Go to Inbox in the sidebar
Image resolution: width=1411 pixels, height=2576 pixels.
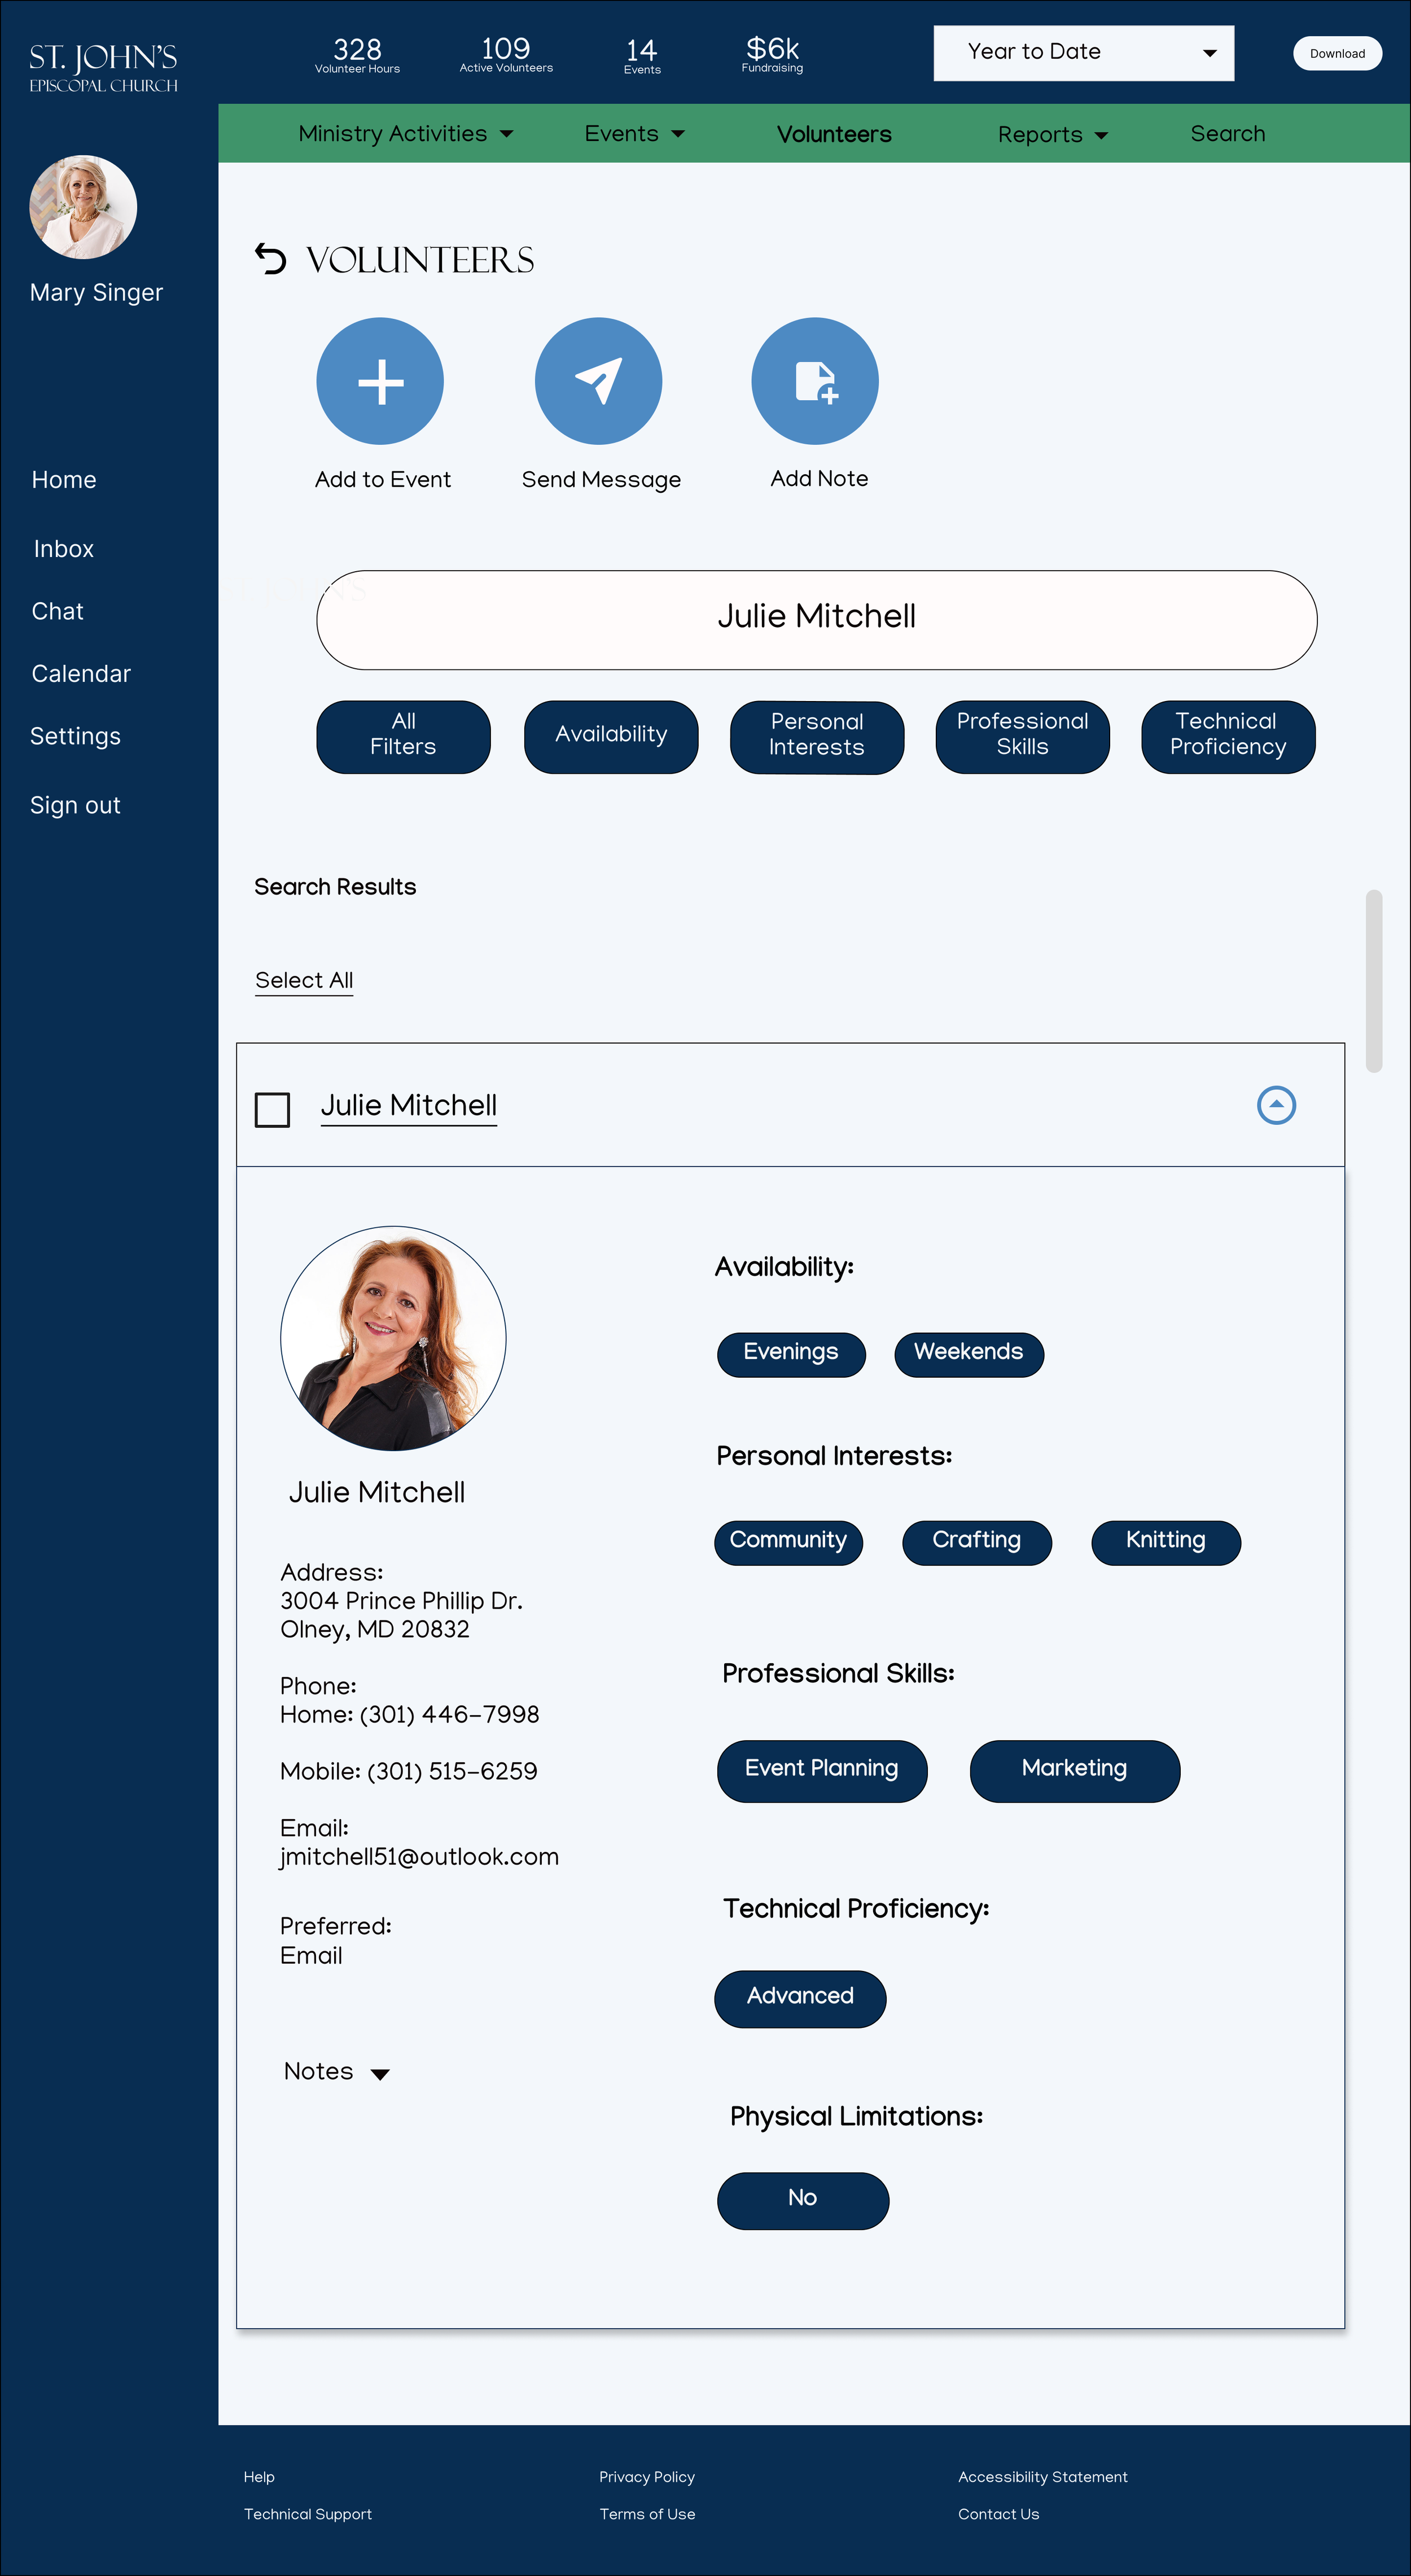[x=63, y=549]
